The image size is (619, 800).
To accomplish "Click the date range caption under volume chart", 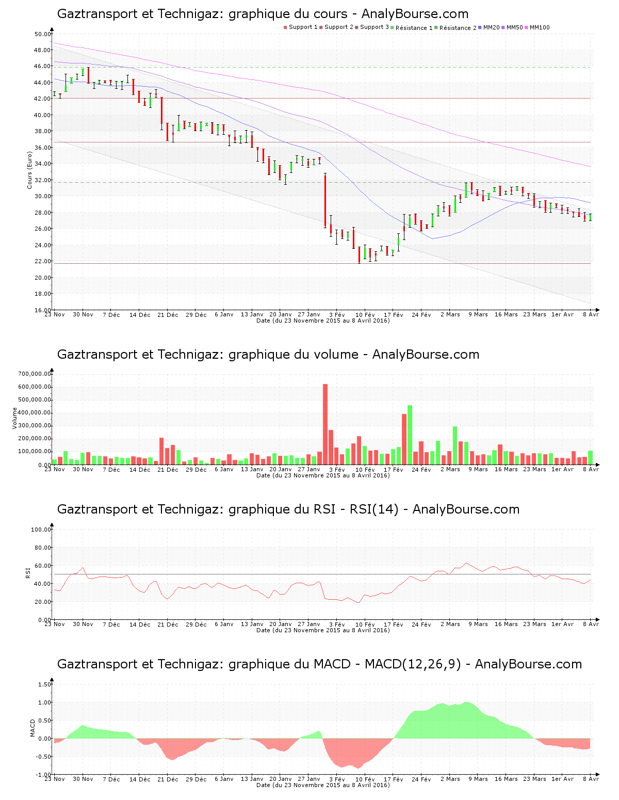I will [323, 475].
